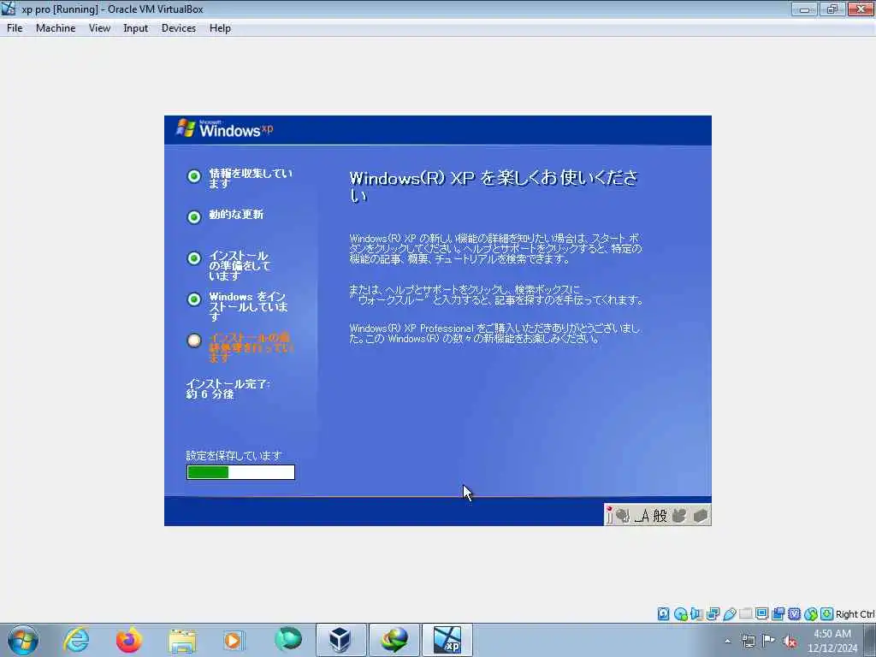Click the Right Ctrl host key label
Image resolution: width=876 pixels, height=657 pixels.
(855, 614)
